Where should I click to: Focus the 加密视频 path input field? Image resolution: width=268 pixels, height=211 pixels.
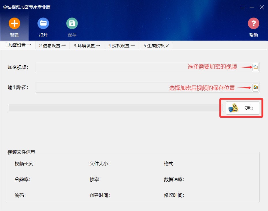pyautogui.click(x=144, y=67)
